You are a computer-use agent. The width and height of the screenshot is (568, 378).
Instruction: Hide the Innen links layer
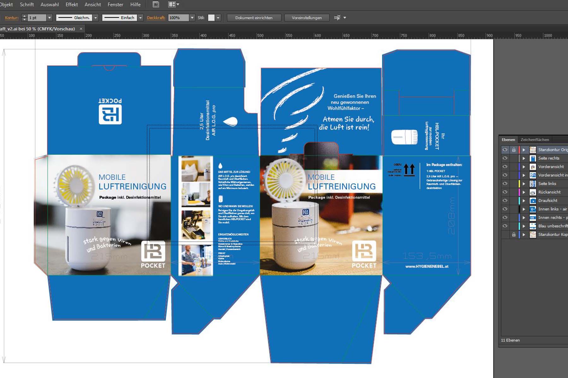click(x=505, y=209)
